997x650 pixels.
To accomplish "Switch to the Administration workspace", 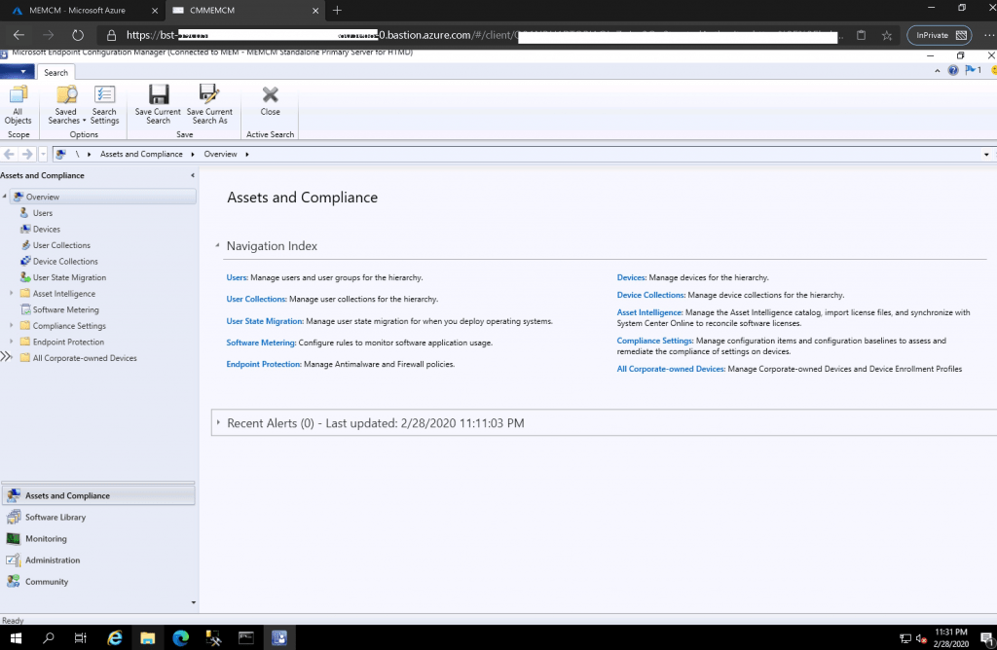I will 52,560.
